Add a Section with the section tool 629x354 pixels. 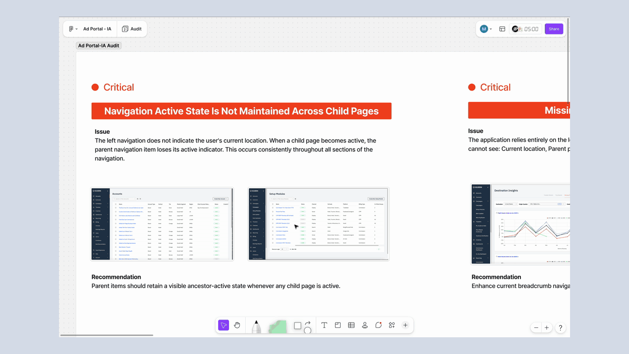tap(338, 325)
